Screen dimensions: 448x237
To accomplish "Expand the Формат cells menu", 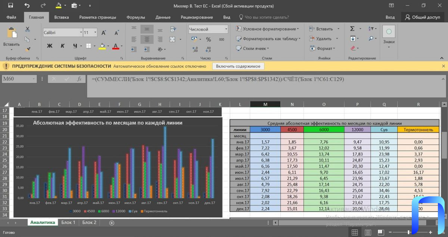I will pyautogui.click(x=322, y=48).
